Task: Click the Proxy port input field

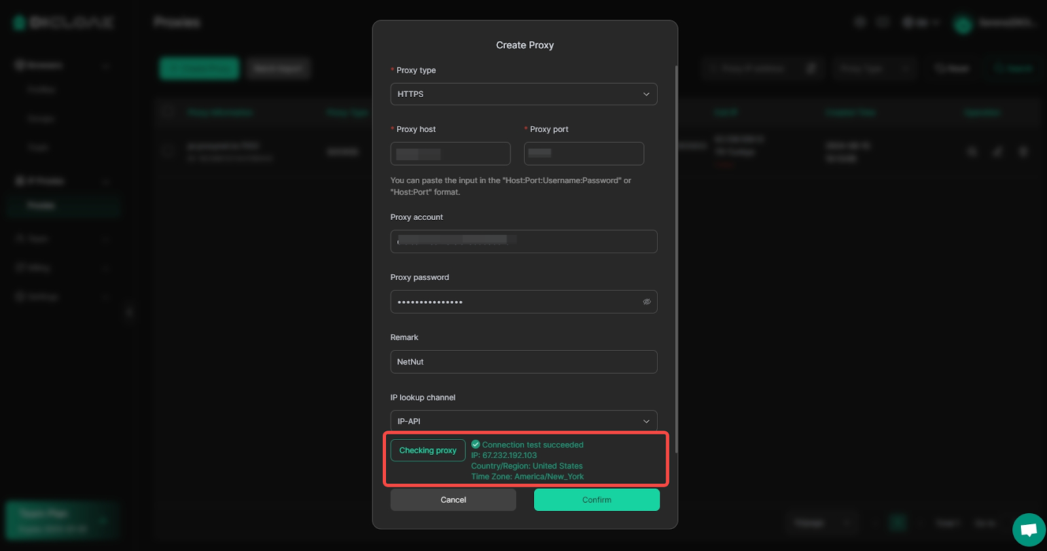Action: coord(584,154)
